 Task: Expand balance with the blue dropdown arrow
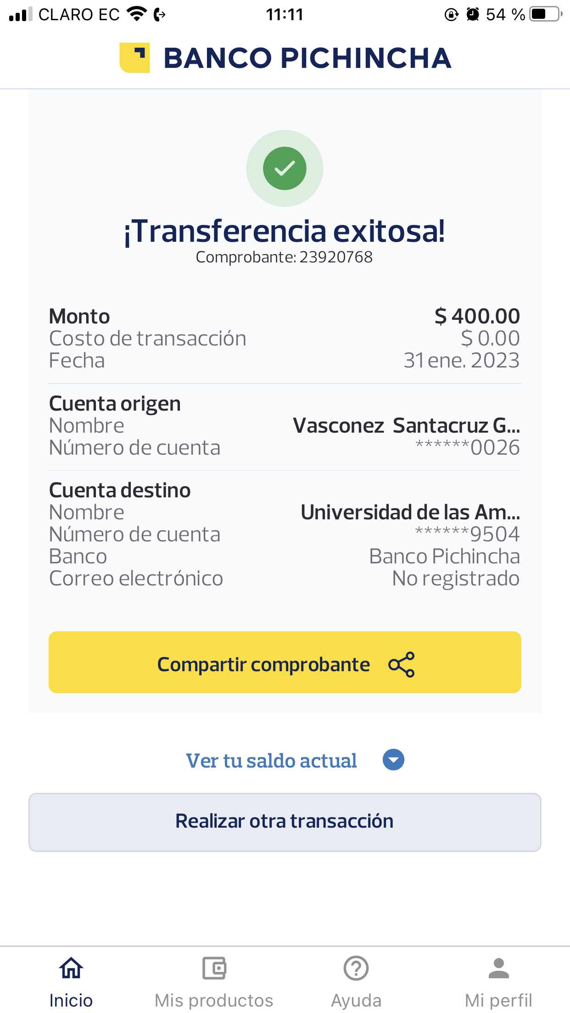coord(393,760)
